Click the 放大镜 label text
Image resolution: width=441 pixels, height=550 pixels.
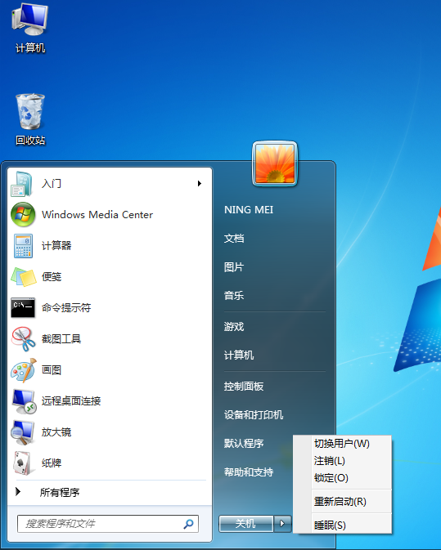[56, 432]
